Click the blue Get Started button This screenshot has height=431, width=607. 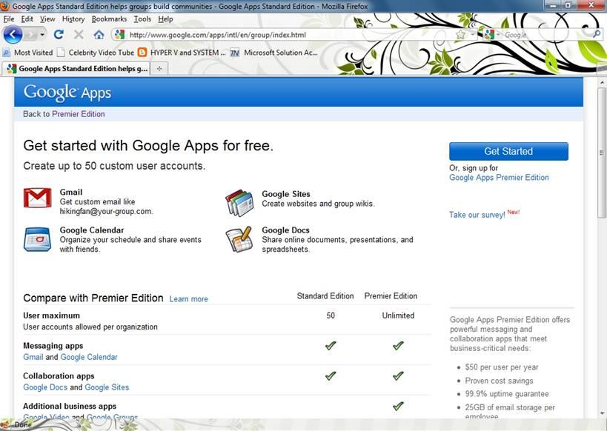point(508,151)
